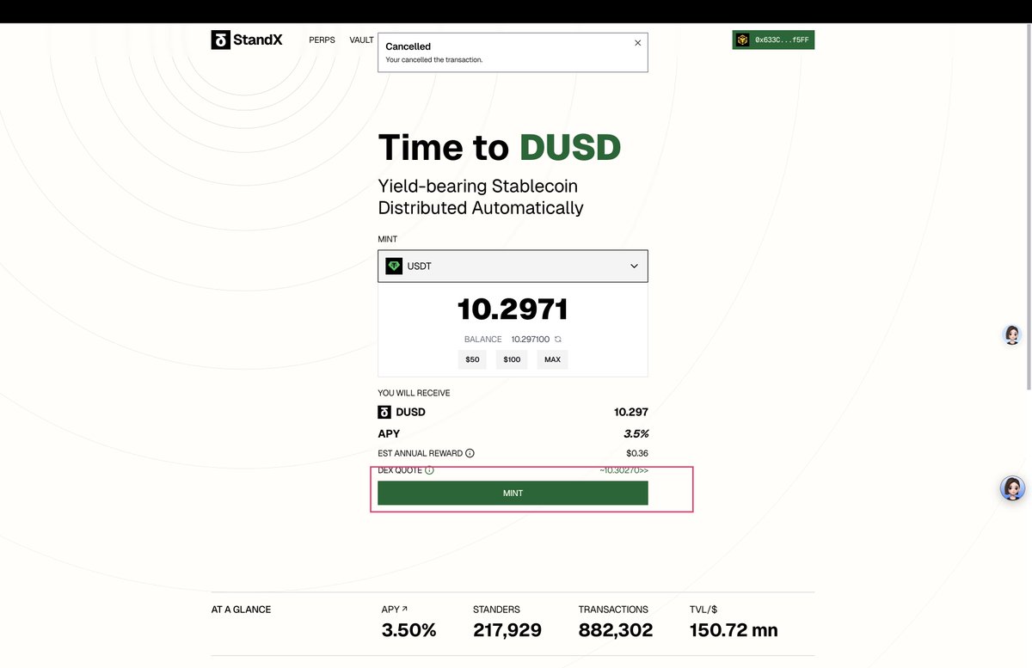This screenshot has height=668, width=1032.
Task: Click the green MINT button
Action: [x=513, y=493]
